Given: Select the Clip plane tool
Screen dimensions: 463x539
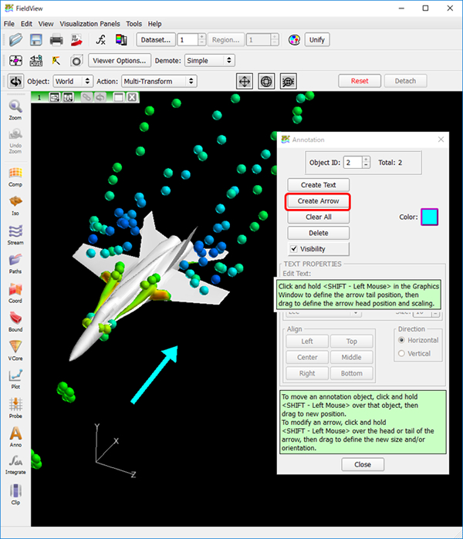Looking at the screenshot, I should point(15,494).
